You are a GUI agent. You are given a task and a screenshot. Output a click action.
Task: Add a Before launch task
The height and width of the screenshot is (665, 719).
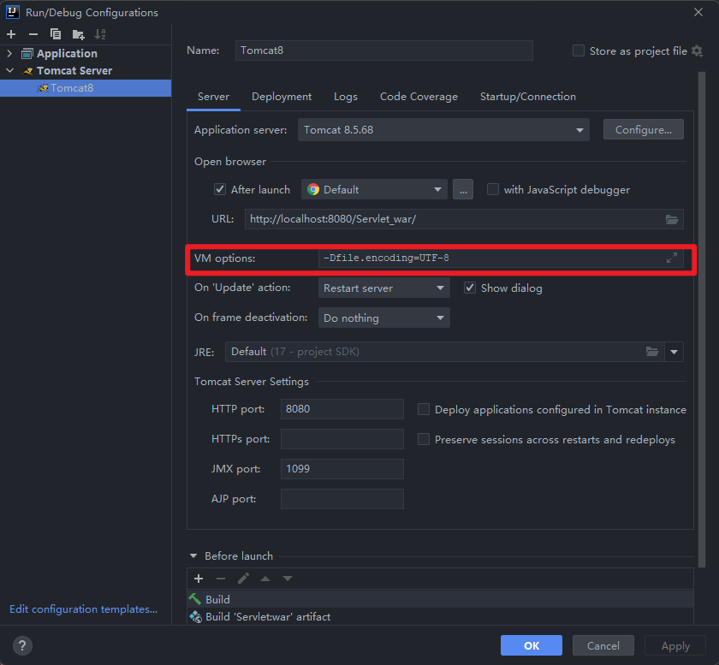[x=199, y=579]
